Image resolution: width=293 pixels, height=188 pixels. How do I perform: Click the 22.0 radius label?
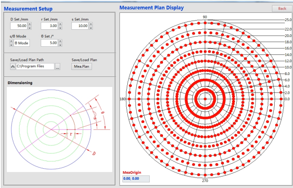click(x=288, y=29)
